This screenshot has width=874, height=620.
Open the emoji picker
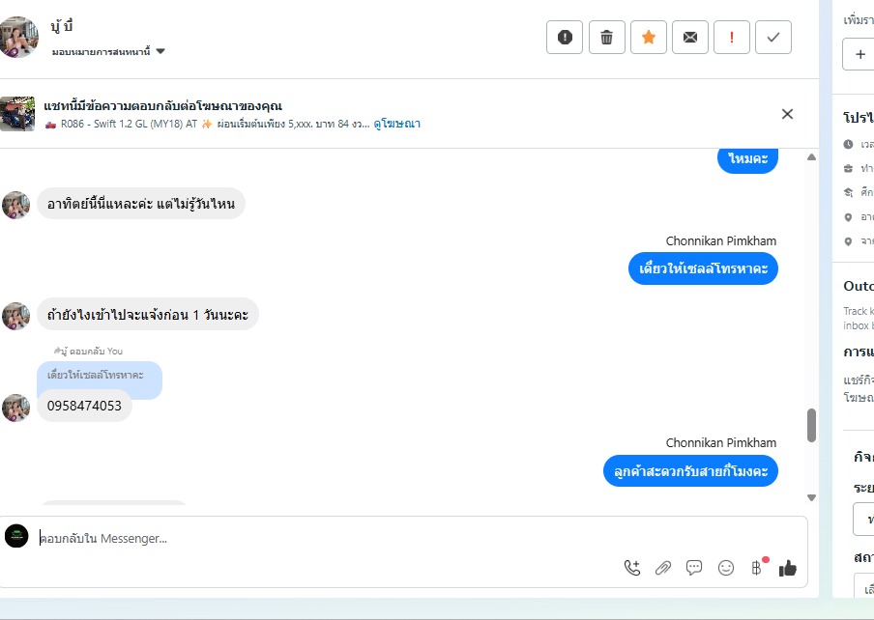pyautogui.click(x=726, y=568)
